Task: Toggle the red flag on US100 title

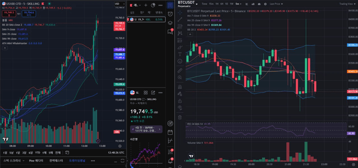Action: 42,4
